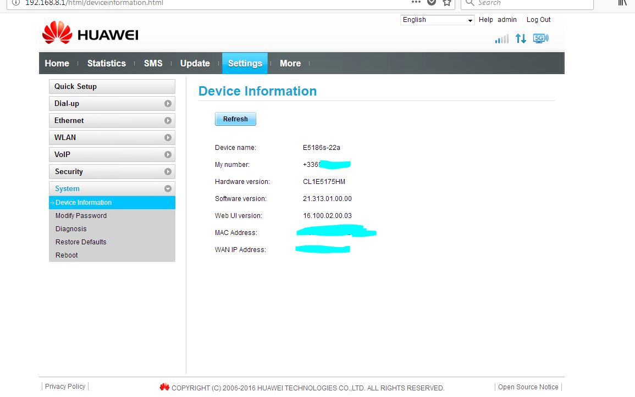Expand the WLAN menu arrow
Viewport: 635px width, 397px height.
pyautogui.click(x=168, y=137)
